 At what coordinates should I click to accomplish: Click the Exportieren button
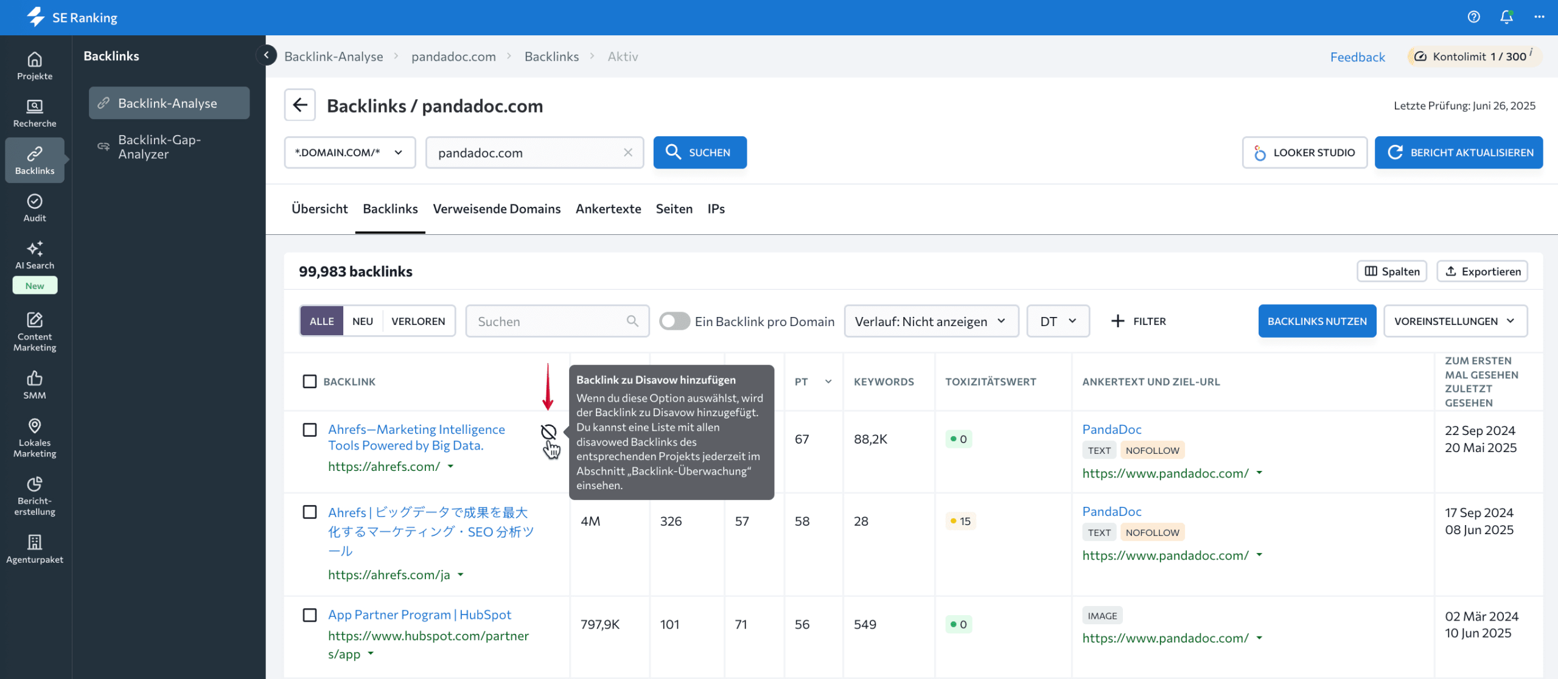(1483, 271)
